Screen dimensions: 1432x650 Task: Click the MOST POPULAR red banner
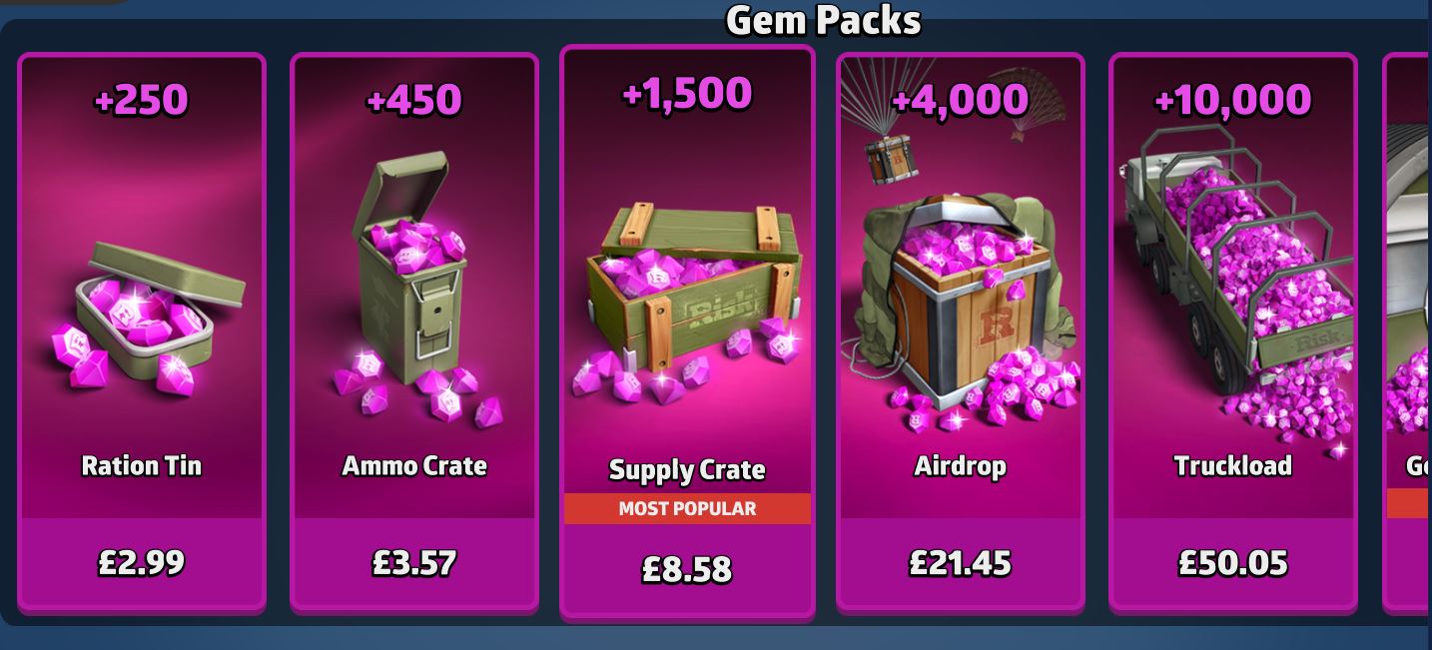tap(687, 508)
